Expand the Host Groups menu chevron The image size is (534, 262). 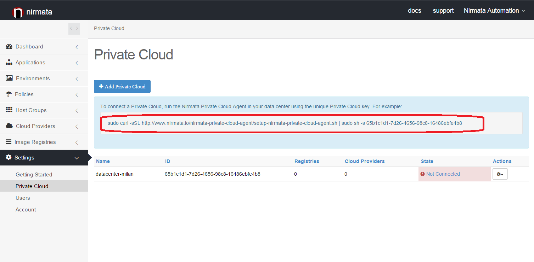77,111
